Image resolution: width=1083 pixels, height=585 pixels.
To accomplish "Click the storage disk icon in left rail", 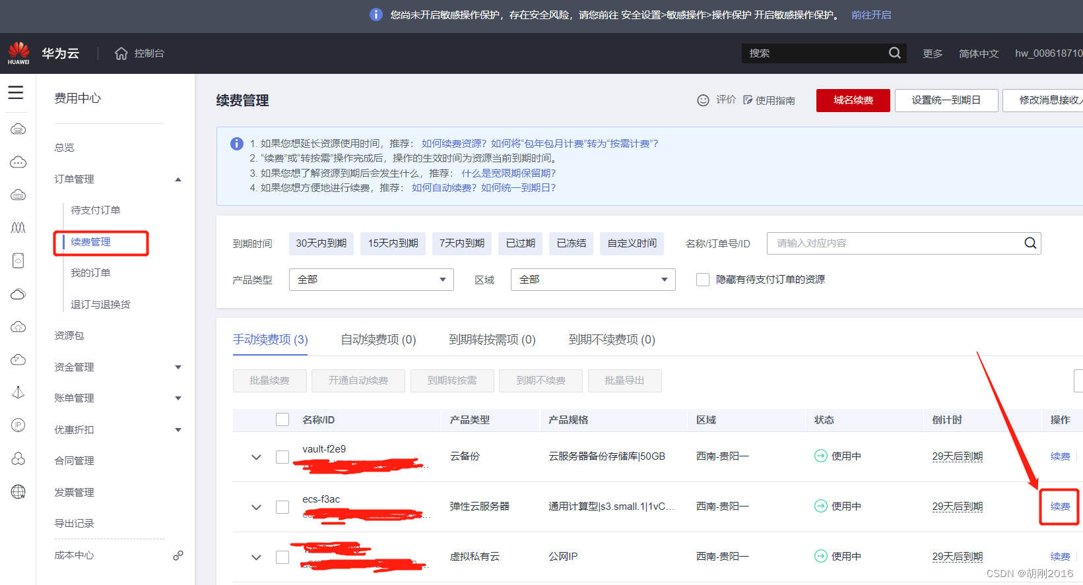I will pyautogui.click(x=18, y=261).
